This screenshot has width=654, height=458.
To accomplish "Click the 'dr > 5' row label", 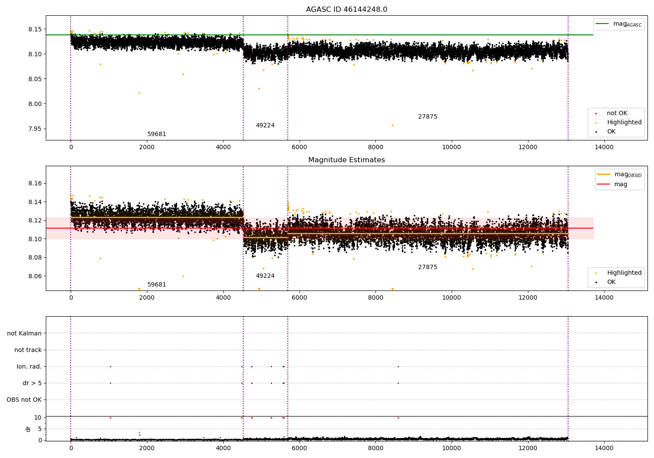I will [x=32, y=383].
